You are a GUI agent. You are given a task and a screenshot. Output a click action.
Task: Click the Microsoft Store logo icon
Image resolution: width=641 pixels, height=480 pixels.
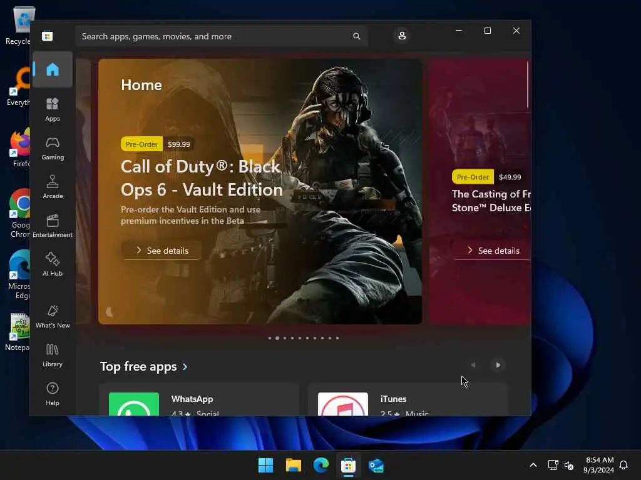coord(47,36)
